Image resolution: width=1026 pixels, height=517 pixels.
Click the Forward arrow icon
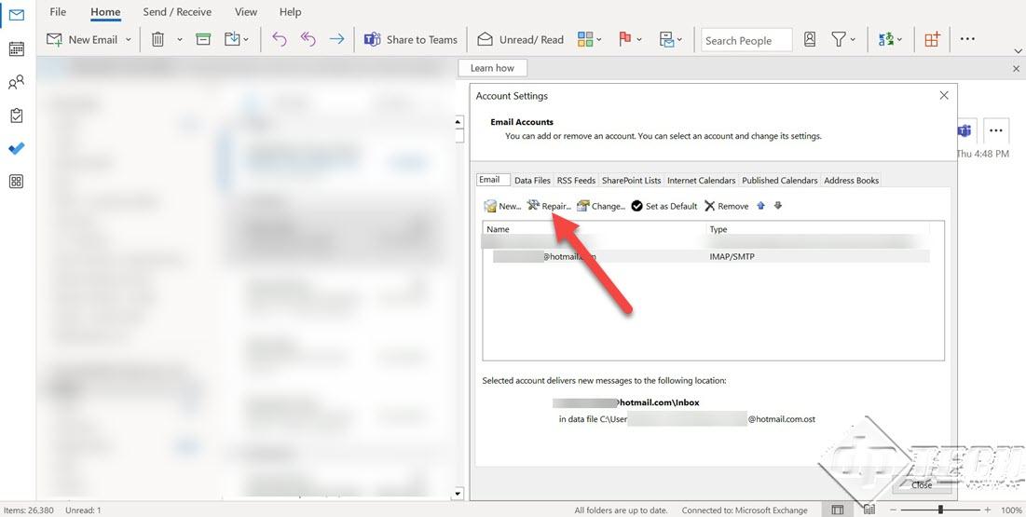337,40
